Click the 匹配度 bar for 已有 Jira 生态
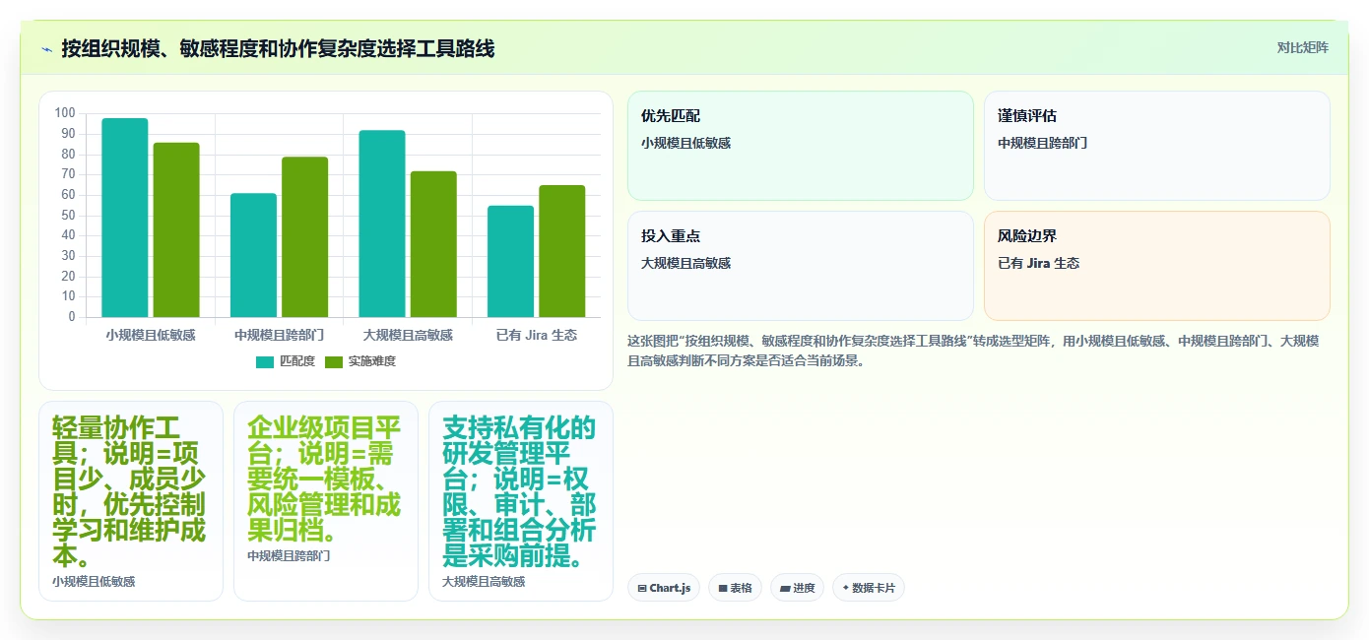The height and width of the screenshot is (640, 1369). coord(510,261)
